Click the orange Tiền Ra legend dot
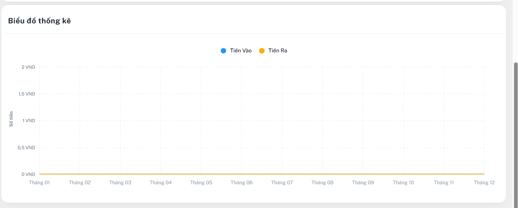This screenshot has width=518, height=208. coord(262,51)
